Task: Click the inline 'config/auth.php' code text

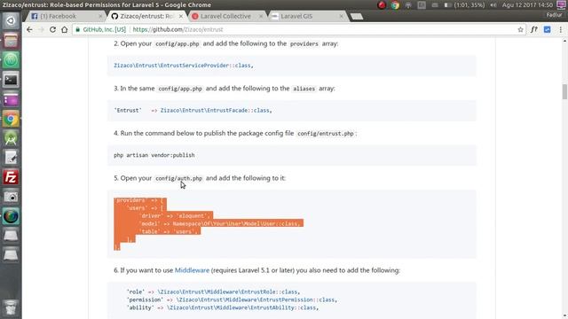Action: pyautogui.click(x=178, y=178)
